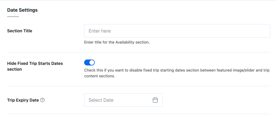
Task: Click the "Trip Expiry Date" label
Action: click(x=23, y=100)
